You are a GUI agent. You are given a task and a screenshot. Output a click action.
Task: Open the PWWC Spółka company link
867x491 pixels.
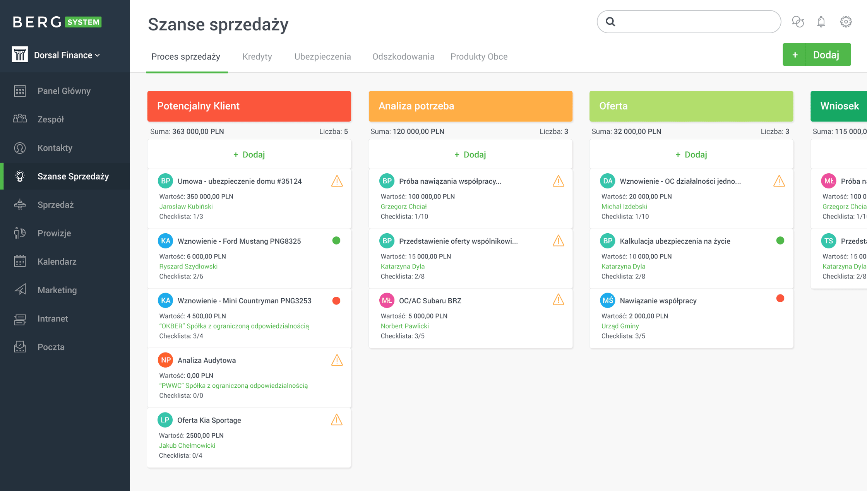click(233, 386)
